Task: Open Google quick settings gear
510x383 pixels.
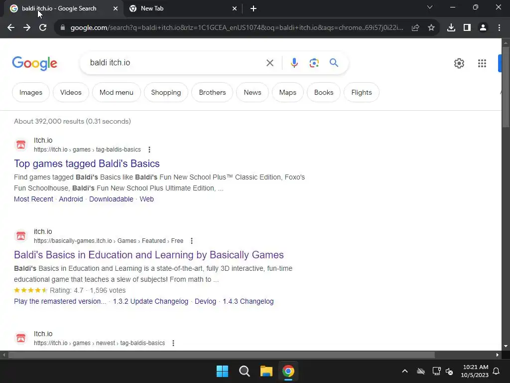Action: click(x=459, y=63)
